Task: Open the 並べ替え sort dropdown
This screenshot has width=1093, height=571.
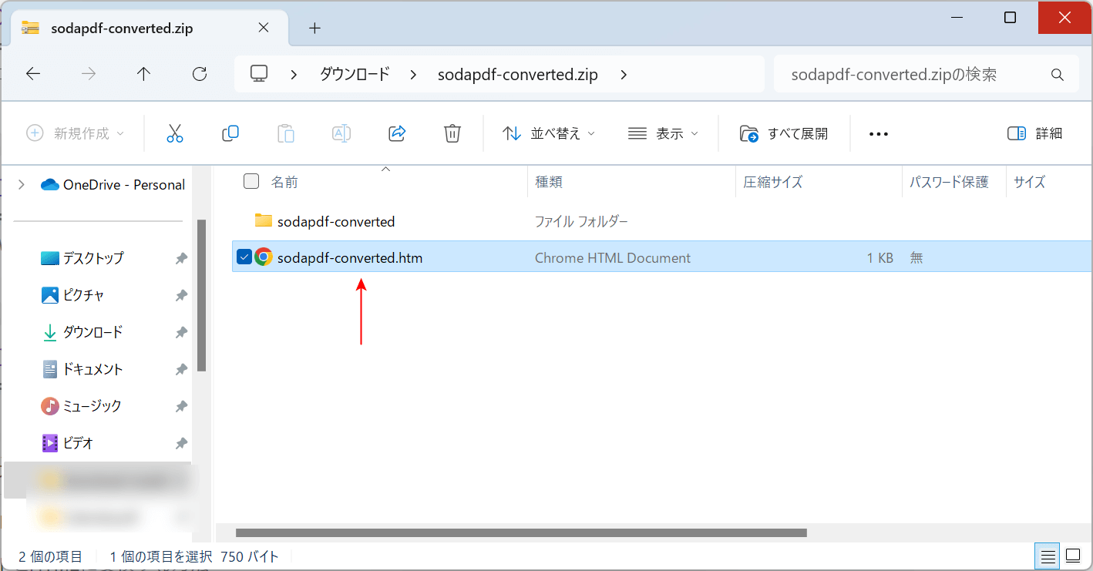Action: [548, 133]
